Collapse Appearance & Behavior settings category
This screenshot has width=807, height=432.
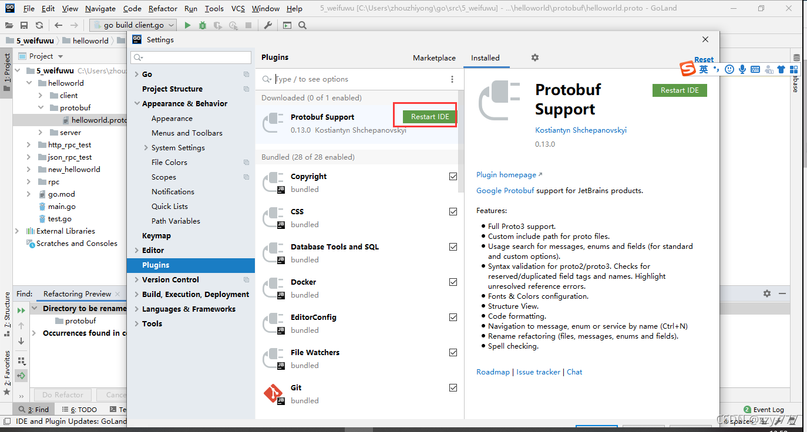[136, 104]
